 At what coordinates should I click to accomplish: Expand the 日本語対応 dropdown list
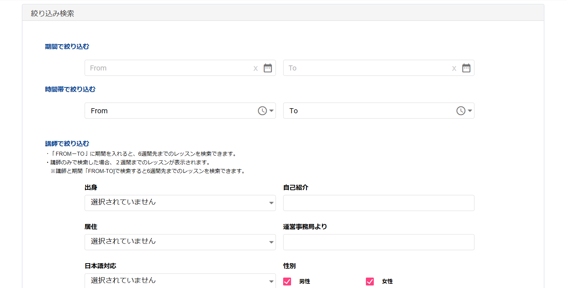(180, 281)
